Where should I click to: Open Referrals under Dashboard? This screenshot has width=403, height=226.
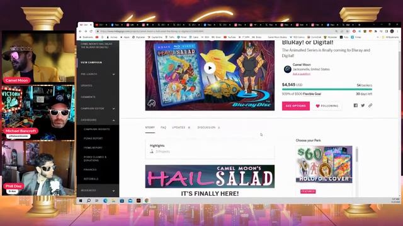click(x=91, y=179)
